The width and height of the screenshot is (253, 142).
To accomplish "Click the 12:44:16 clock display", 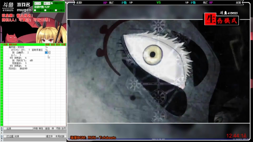I will pyautogui.click(x=236, y=136).
